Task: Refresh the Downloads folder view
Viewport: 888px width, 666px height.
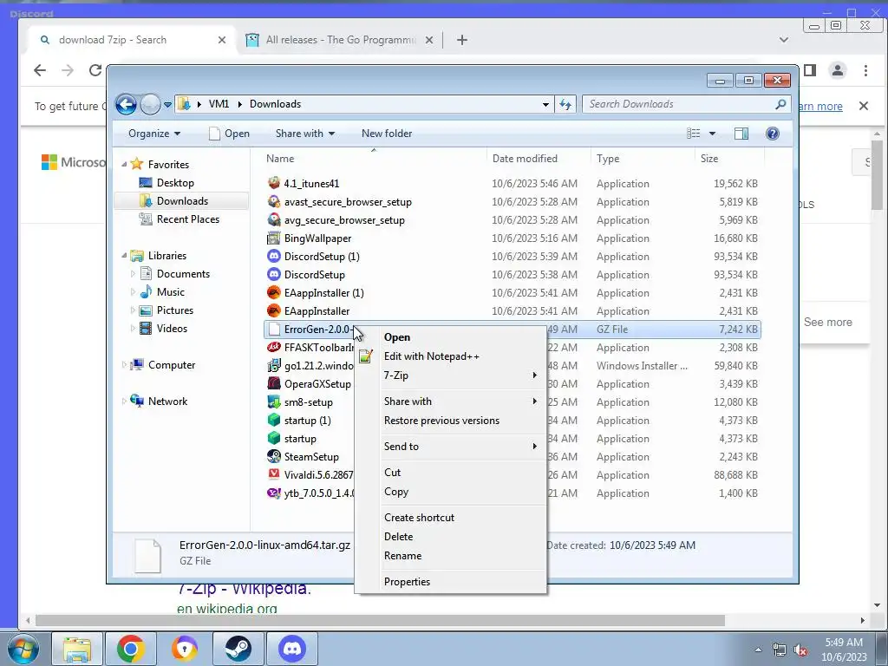Action: (565, 104)
